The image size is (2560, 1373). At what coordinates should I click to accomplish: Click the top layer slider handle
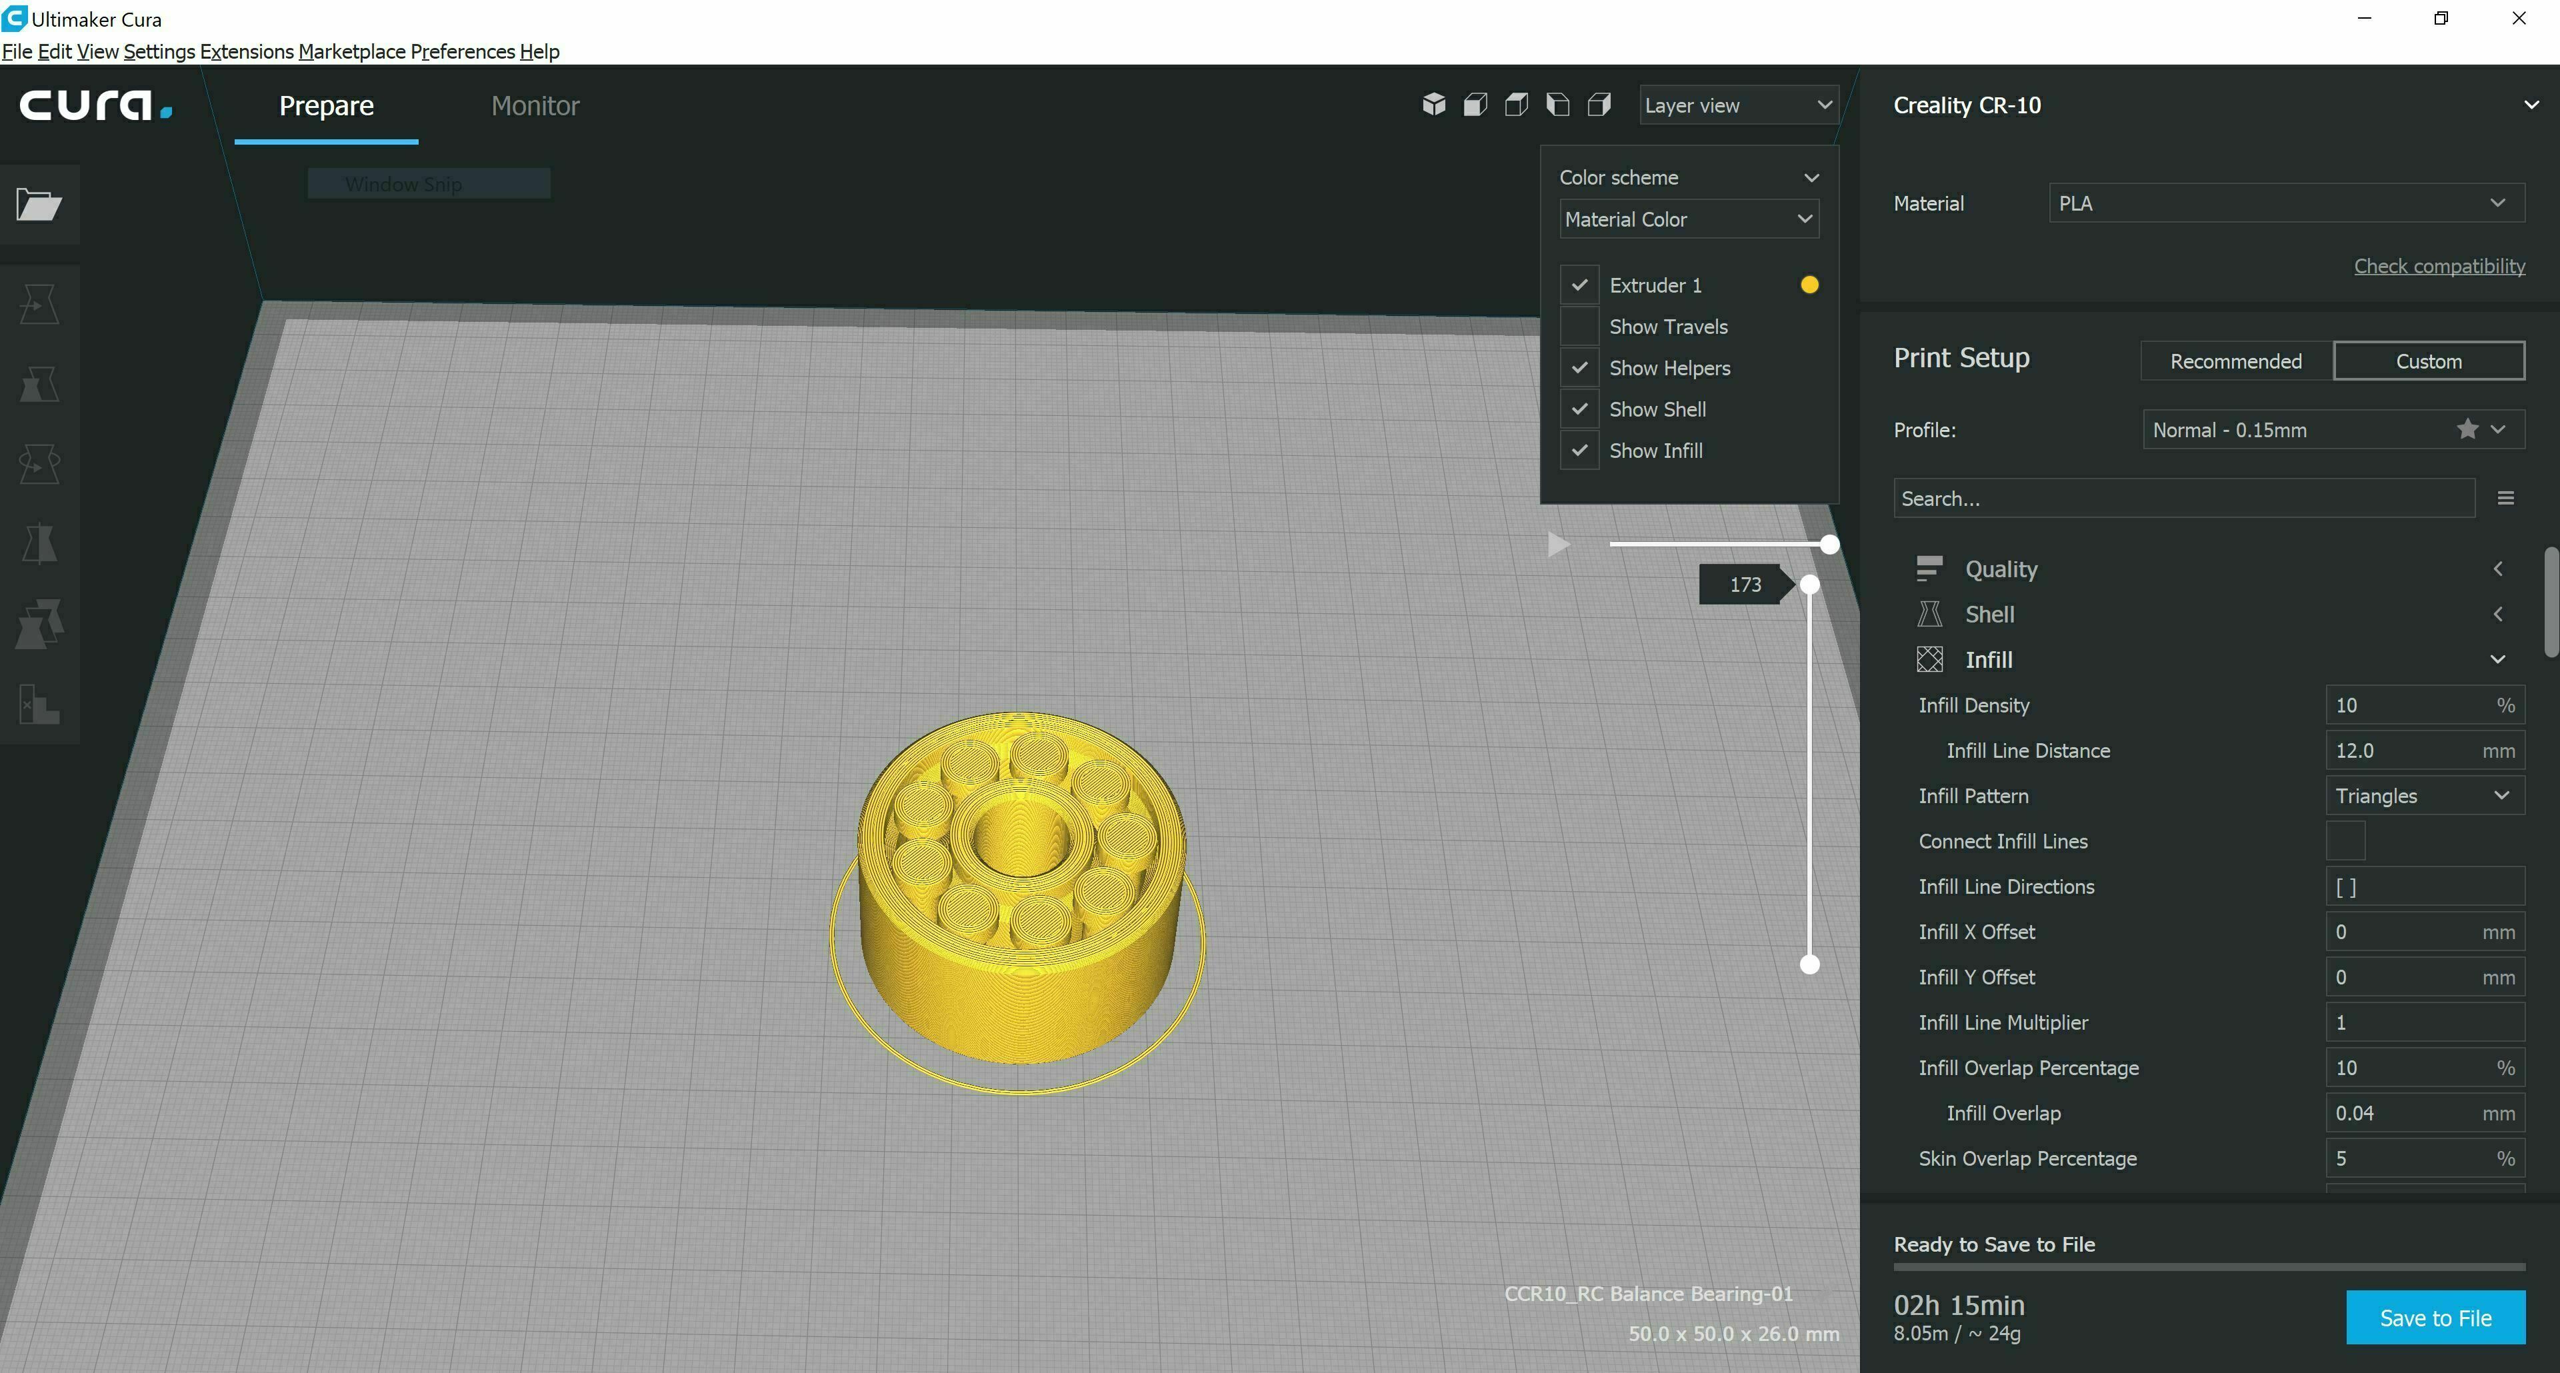[1810, 585]
